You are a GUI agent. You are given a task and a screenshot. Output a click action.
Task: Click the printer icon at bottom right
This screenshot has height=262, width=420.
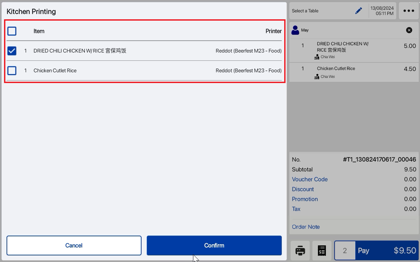point(300,250)
